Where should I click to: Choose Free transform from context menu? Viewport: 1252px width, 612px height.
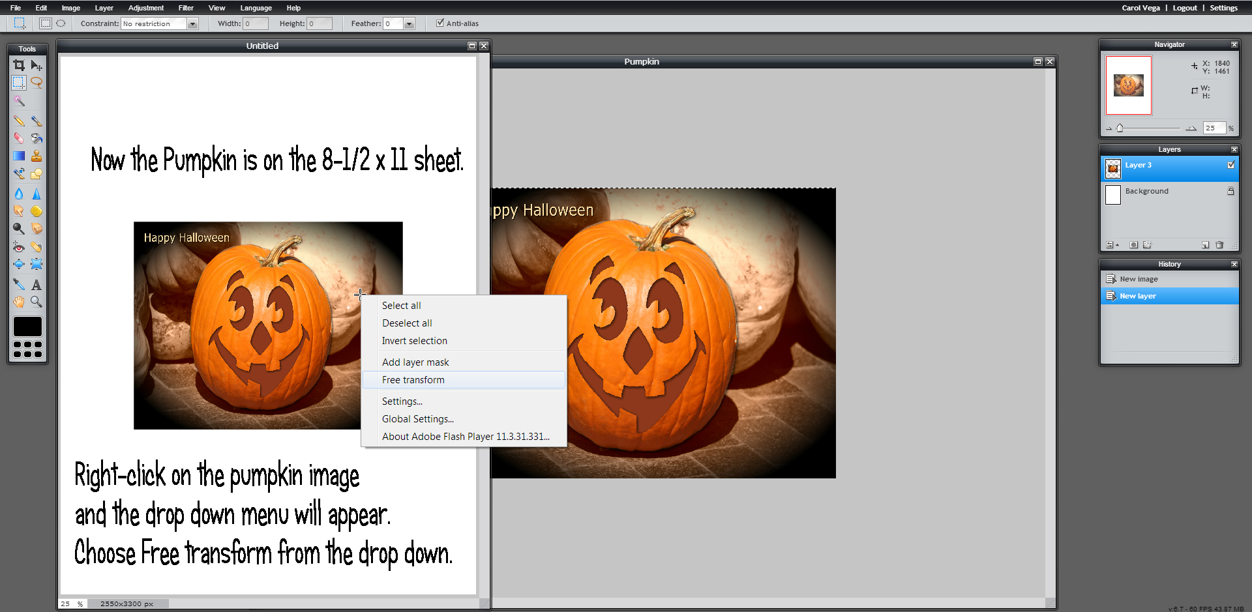tap(464, 380)
